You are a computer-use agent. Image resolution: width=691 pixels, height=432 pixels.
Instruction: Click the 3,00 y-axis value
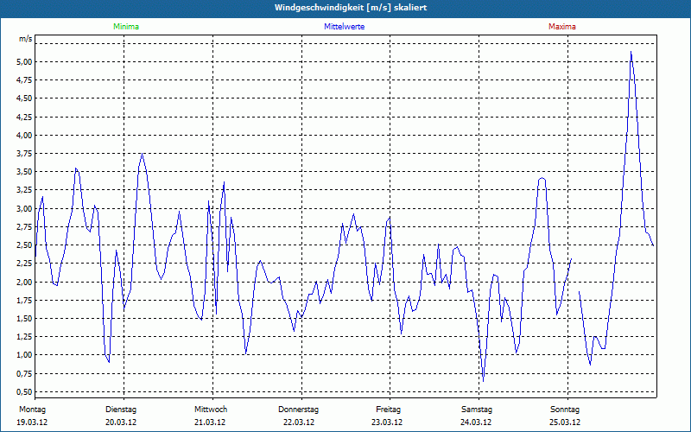coord(25,208)
